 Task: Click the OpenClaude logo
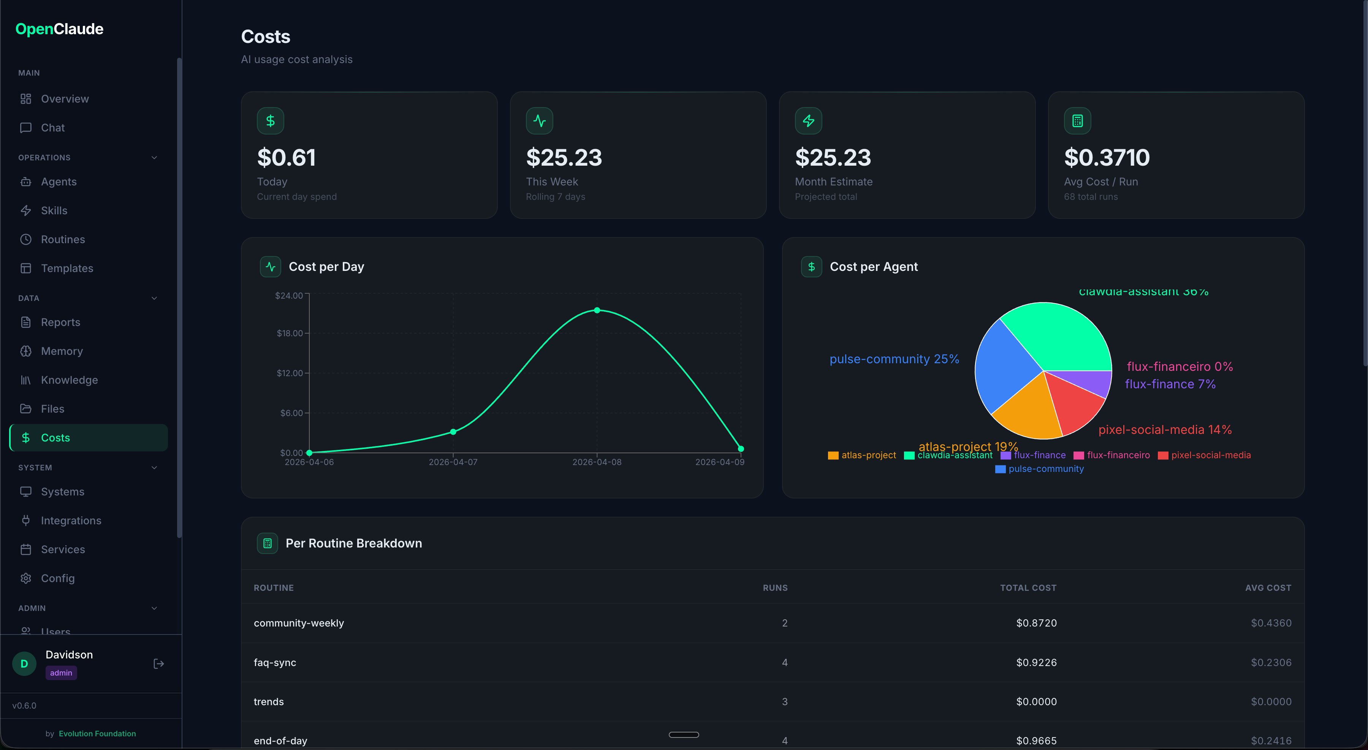[x=60, y=29]
